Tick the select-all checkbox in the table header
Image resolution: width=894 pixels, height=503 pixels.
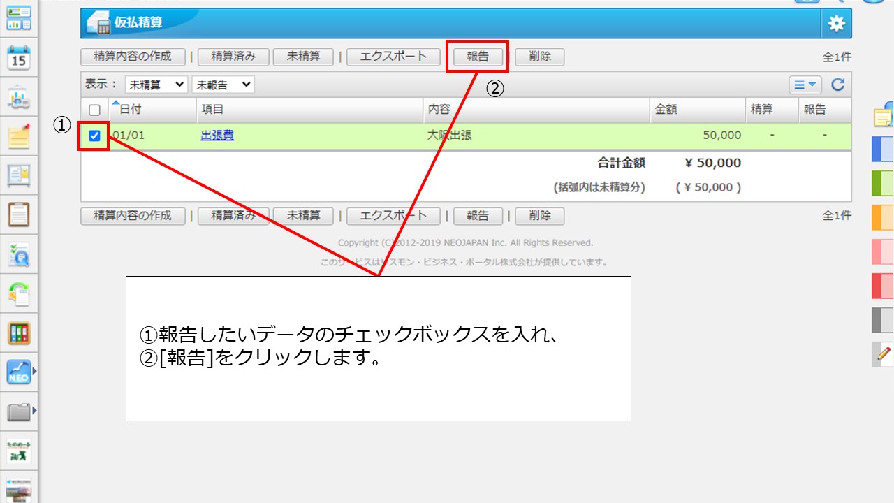point(95,110)
